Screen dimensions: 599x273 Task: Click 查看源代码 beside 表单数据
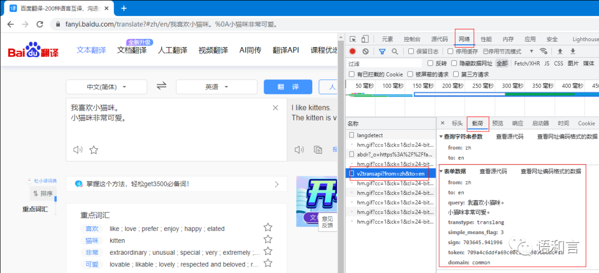[x=493, y=171]
